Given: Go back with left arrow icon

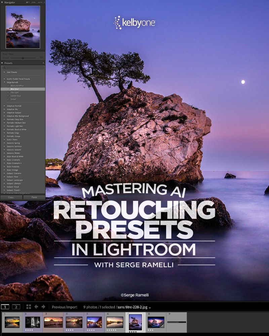Looking at the screenshot, I should (36, 307).
